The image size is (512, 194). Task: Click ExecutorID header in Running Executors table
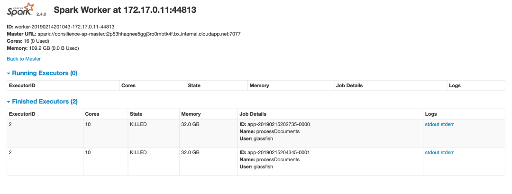(x=22, y=86)
